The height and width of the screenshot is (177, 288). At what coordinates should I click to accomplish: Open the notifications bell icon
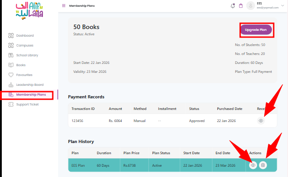click(233, 6)
